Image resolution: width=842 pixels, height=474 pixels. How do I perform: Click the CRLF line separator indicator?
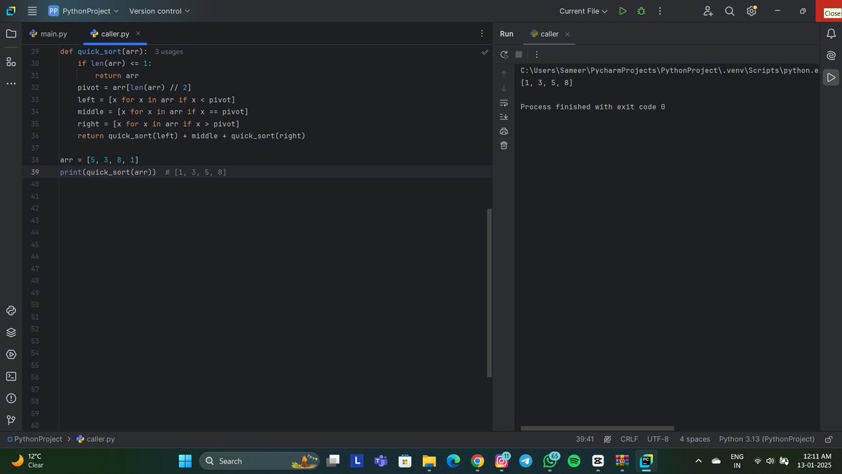pos(629,439)
